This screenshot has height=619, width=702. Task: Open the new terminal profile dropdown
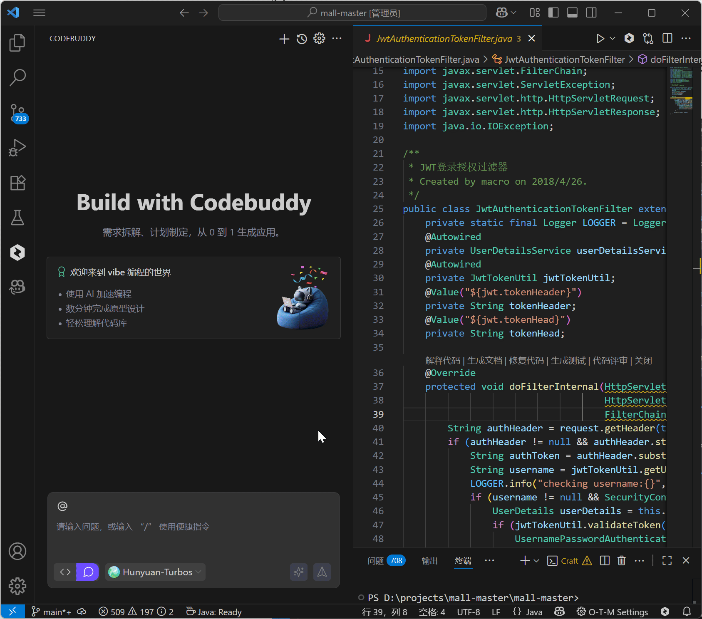coord(536,561)
